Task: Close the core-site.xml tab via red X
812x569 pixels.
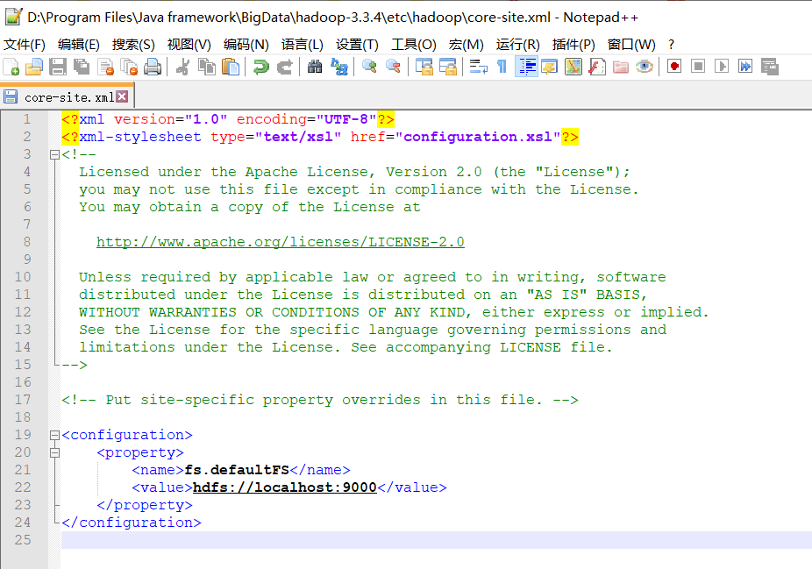Action: [122, 96]
